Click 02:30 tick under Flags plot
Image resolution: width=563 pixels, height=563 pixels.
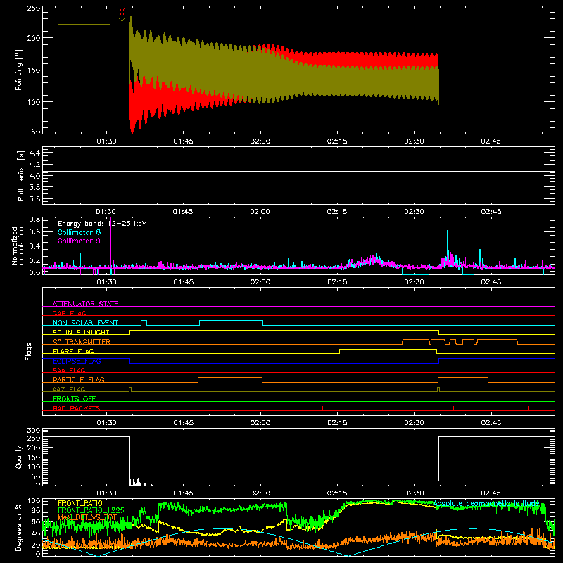pos(414,423)
